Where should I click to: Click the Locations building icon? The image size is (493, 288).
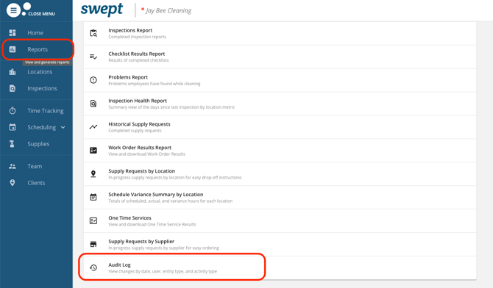pyautogui.click(x=13, y=72)
